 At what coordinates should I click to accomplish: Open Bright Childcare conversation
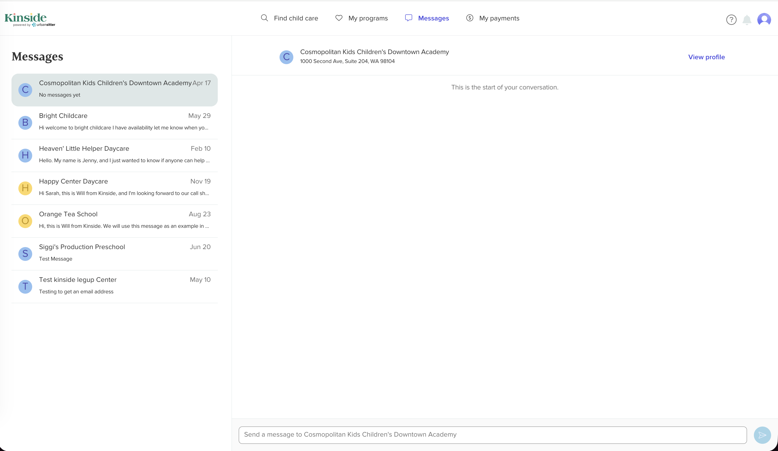[x=115, y=123]
